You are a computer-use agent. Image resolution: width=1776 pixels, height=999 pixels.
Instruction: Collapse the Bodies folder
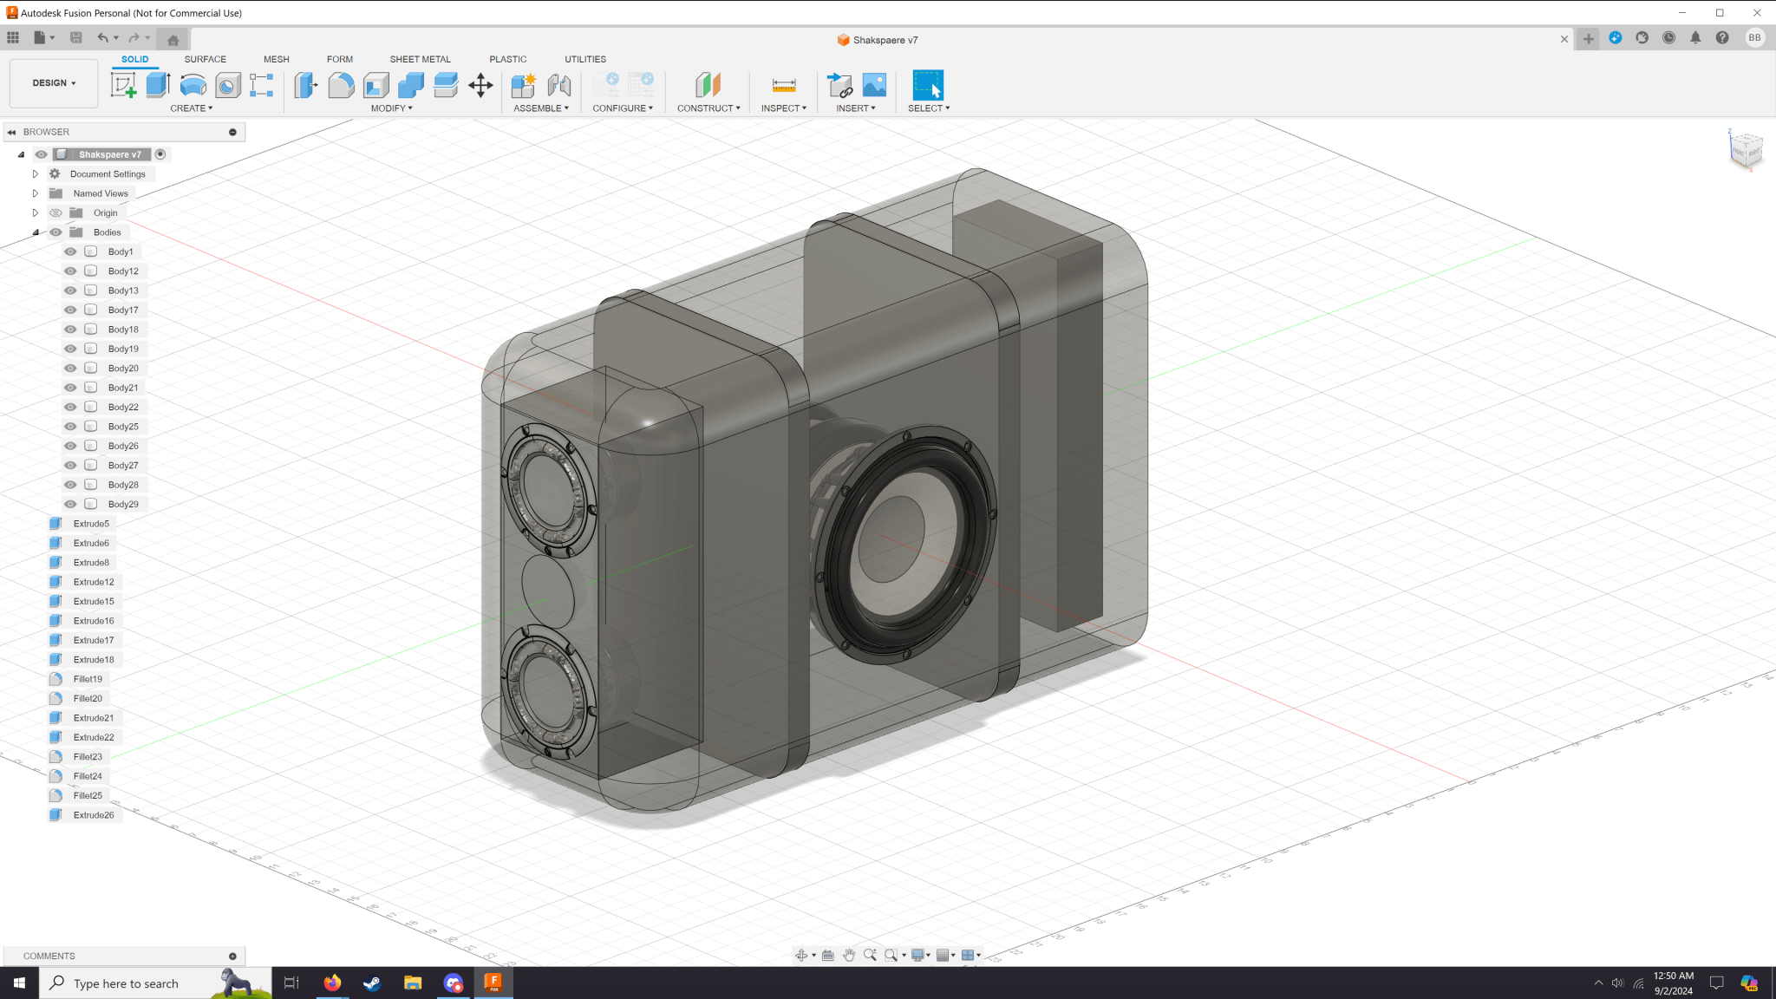[x=36, y=232]
